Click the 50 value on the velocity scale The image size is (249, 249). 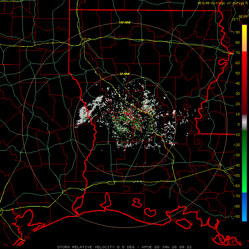238,73
